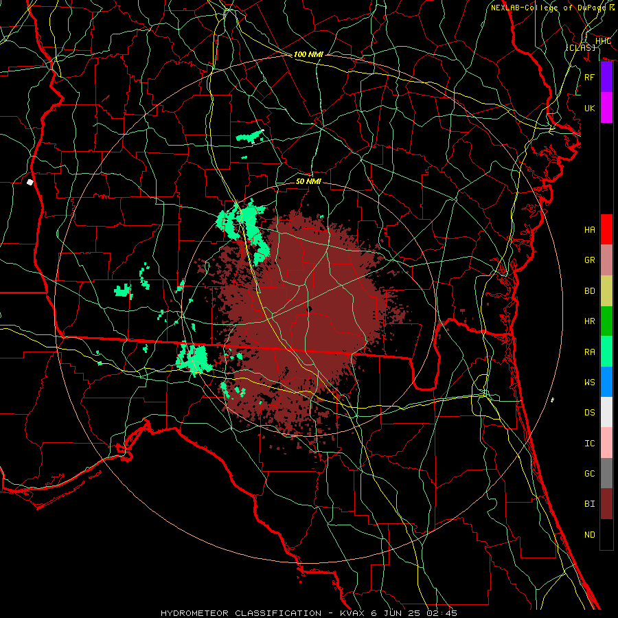This screenshot has width=618, height=618.
Task: Click the ND legend label
Action: pyautogui.click(x=590, y=534)
